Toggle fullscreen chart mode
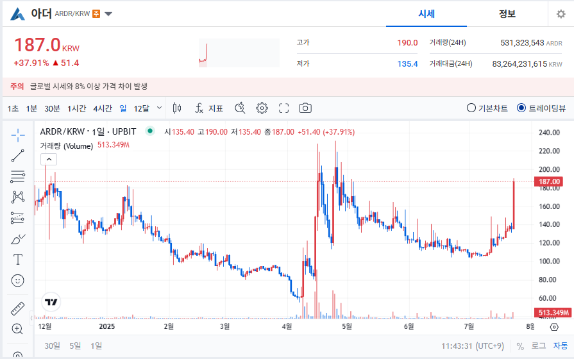Image resolution: width=574 pixels, height=359 pixels. (283, 108)
